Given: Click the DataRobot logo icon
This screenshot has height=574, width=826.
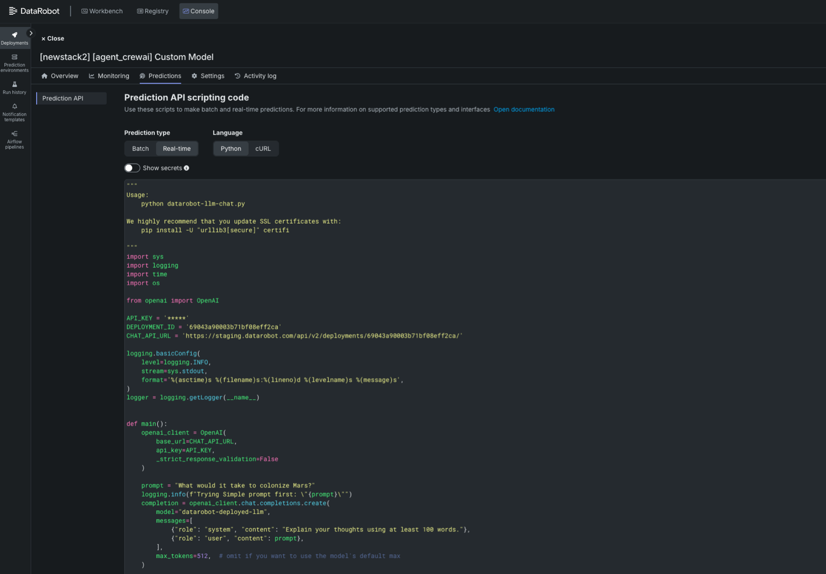Looking at the screenshot, I should (x=13, y=11).
